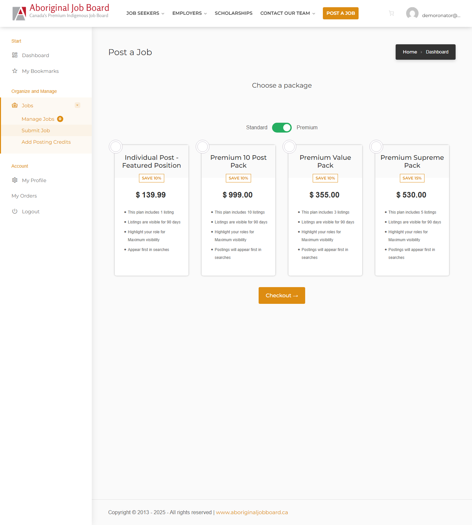Click the shopping cart icon
The image size is (472, 525).
coord(391,13)
